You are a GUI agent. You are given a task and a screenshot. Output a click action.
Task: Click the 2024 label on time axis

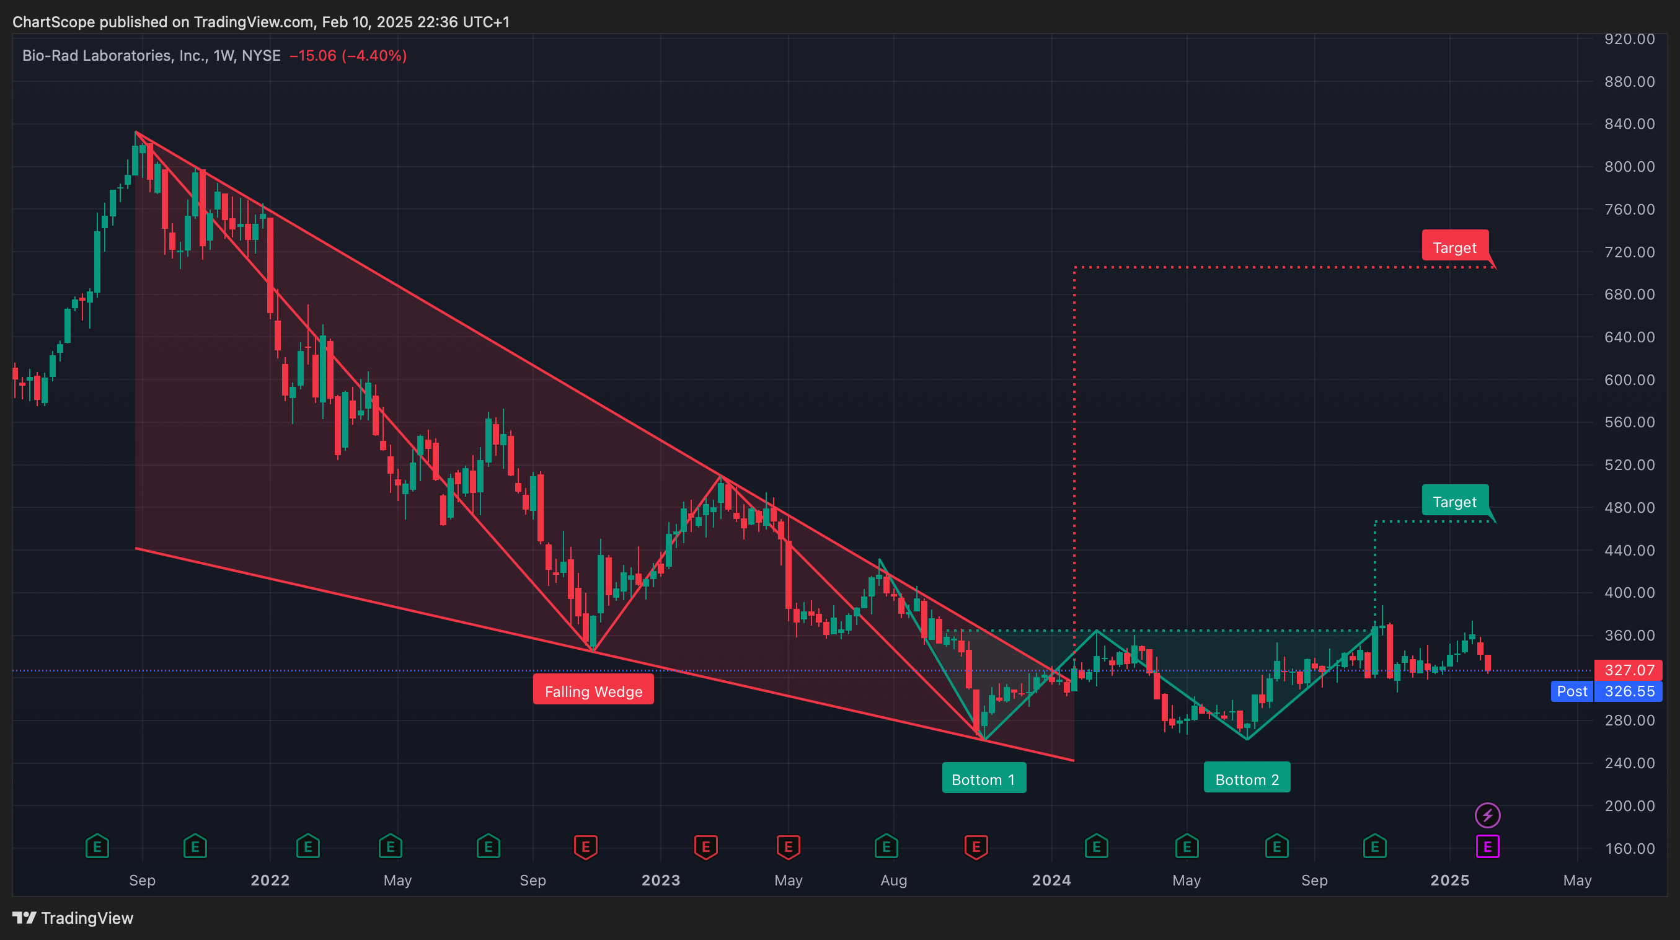point(1051,880)
